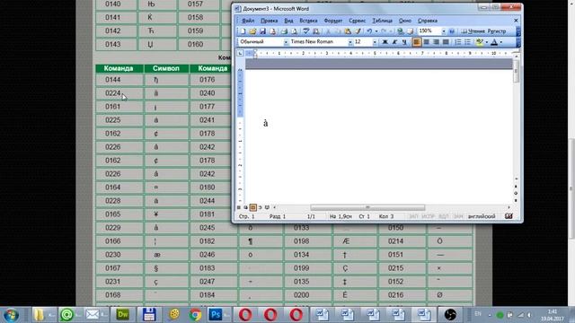
Task: Click the Paste clipboard icon
Action: tap(348, 31)
